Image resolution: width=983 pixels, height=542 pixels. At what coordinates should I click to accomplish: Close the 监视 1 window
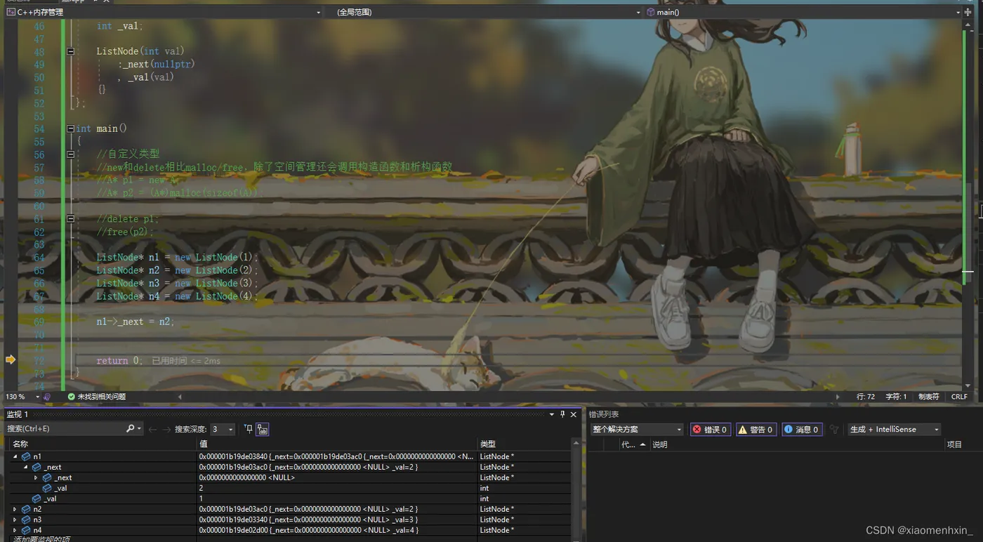[574, 415]
